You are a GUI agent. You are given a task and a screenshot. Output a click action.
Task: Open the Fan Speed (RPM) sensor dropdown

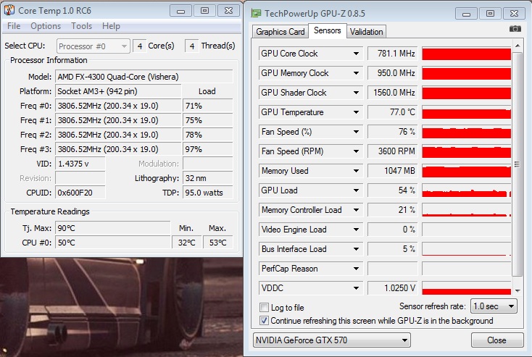(356, 151)
